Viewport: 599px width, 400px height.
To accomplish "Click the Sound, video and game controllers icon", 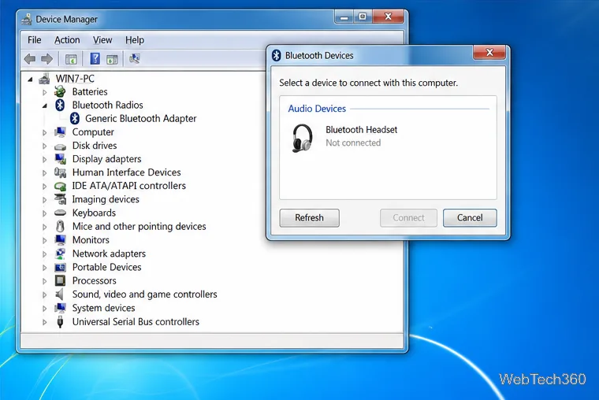I will (60, 294).
